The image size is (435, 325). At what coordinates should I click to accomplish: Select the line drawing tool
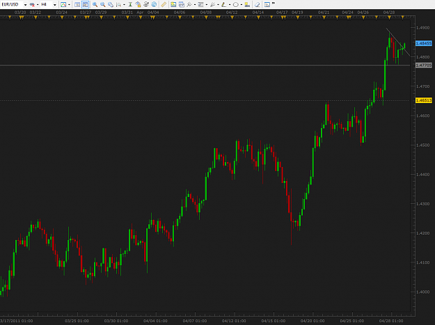(189, 4)
